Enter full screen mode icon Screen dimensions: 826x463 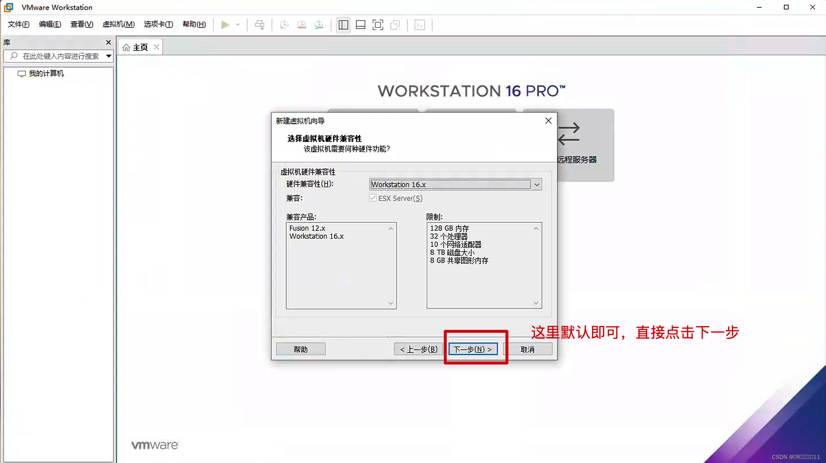(x=378, y=25)
